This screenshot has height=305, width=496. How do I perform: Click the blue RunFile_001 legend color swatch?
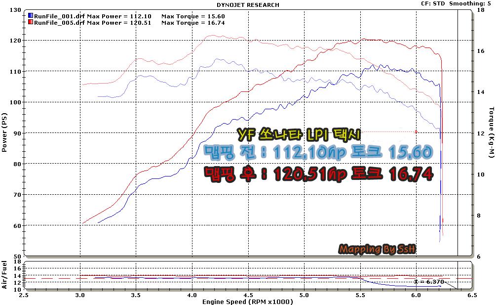point(31,15)
